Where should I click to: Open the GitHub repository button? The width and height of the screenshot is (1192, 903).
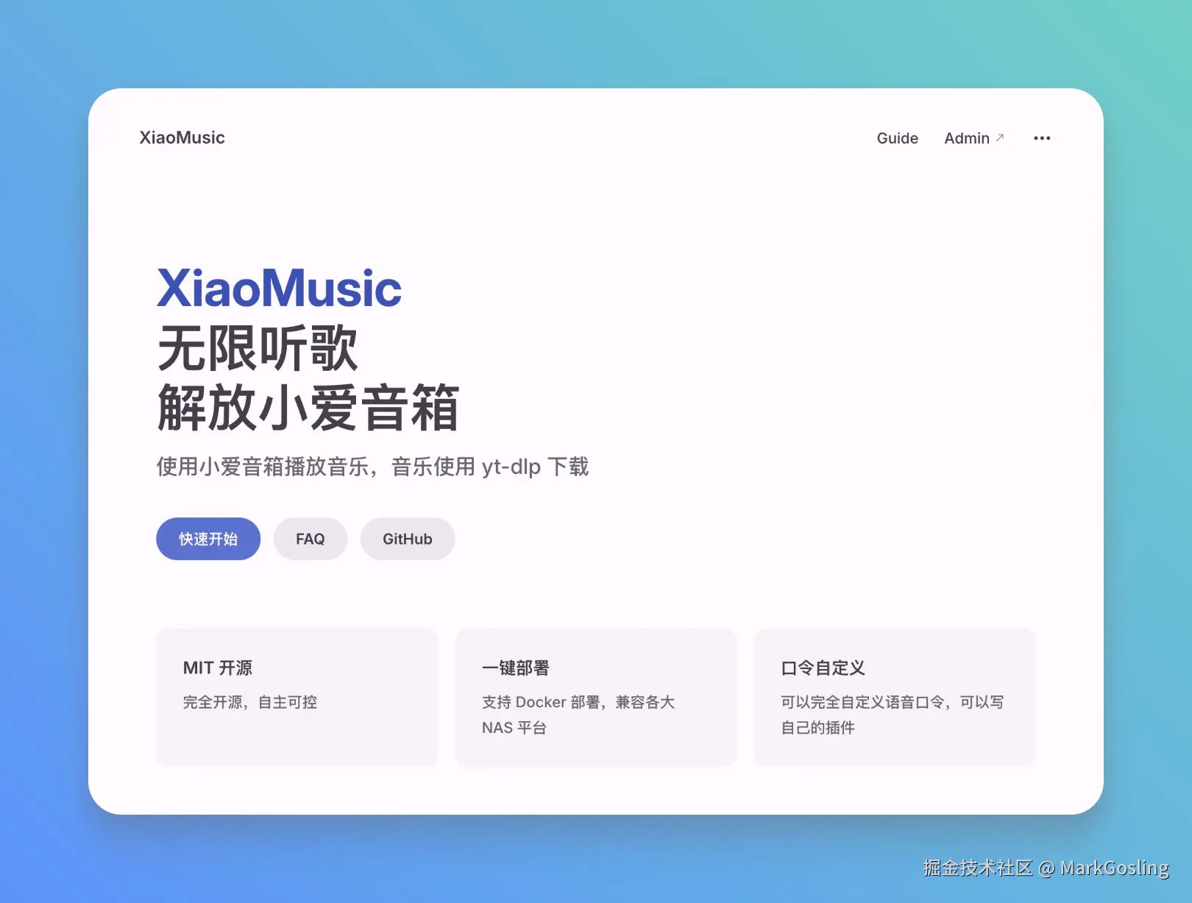tap(407, 539)
